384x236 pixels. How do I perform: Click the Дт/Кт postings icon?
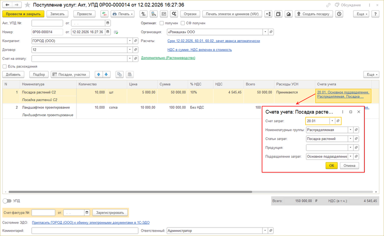click(105, 14)
